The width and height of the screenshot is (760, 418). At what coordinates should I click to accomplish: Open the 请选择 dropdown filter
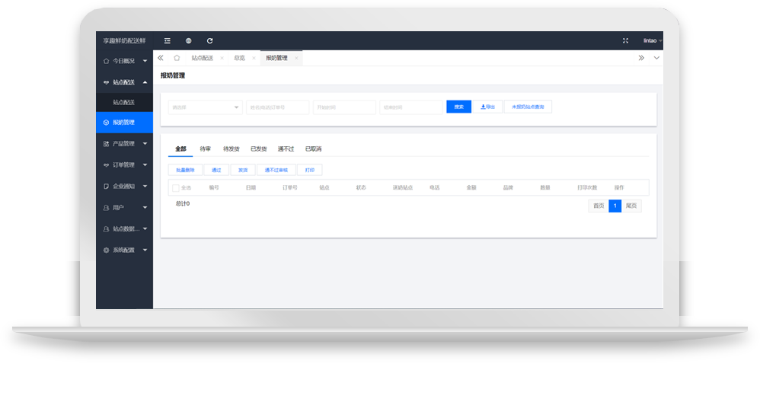pos(205,107)
